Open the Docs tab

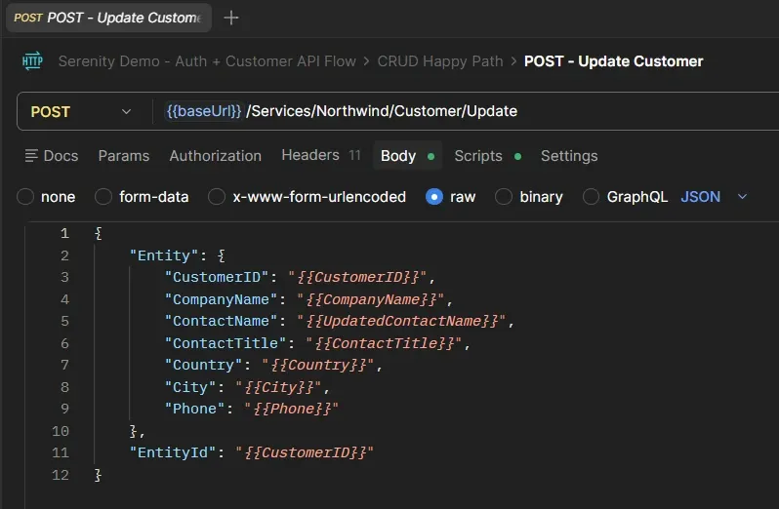(52, 156)
